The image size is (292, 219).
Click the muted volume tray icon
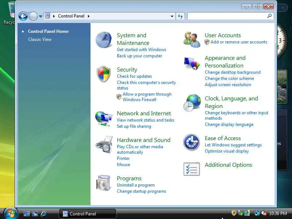click(264, 213)
